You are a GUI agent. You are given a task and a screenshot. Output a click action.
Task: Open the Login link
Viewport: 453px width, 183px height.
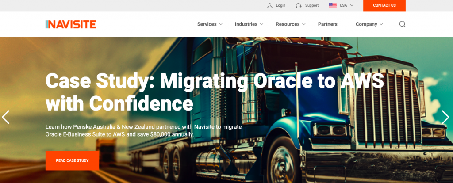coord(280,5)
